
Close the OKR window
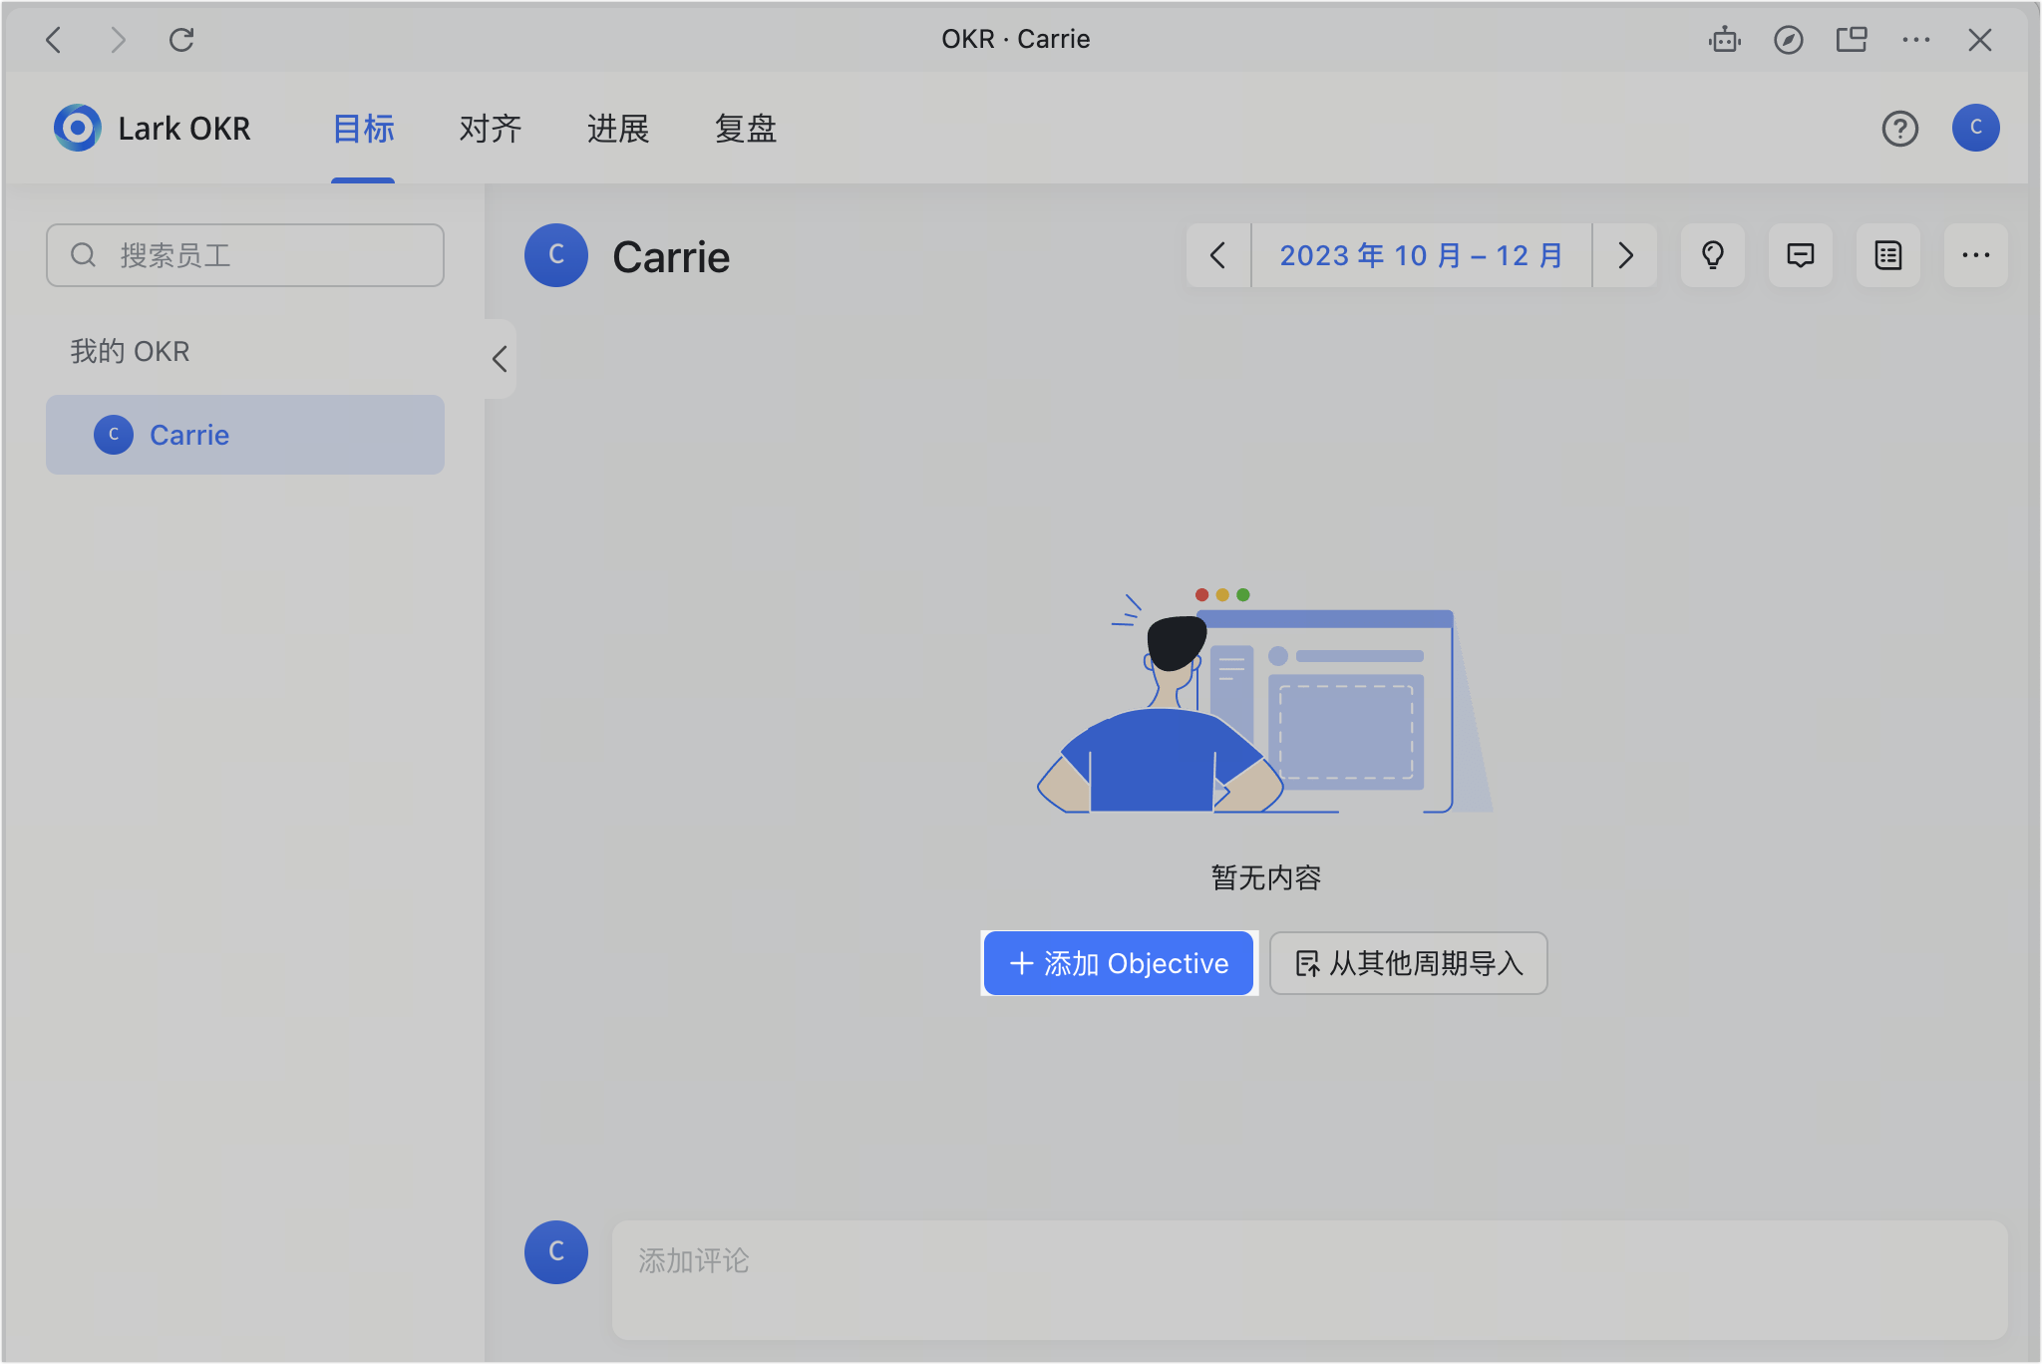pos(1980,40)
